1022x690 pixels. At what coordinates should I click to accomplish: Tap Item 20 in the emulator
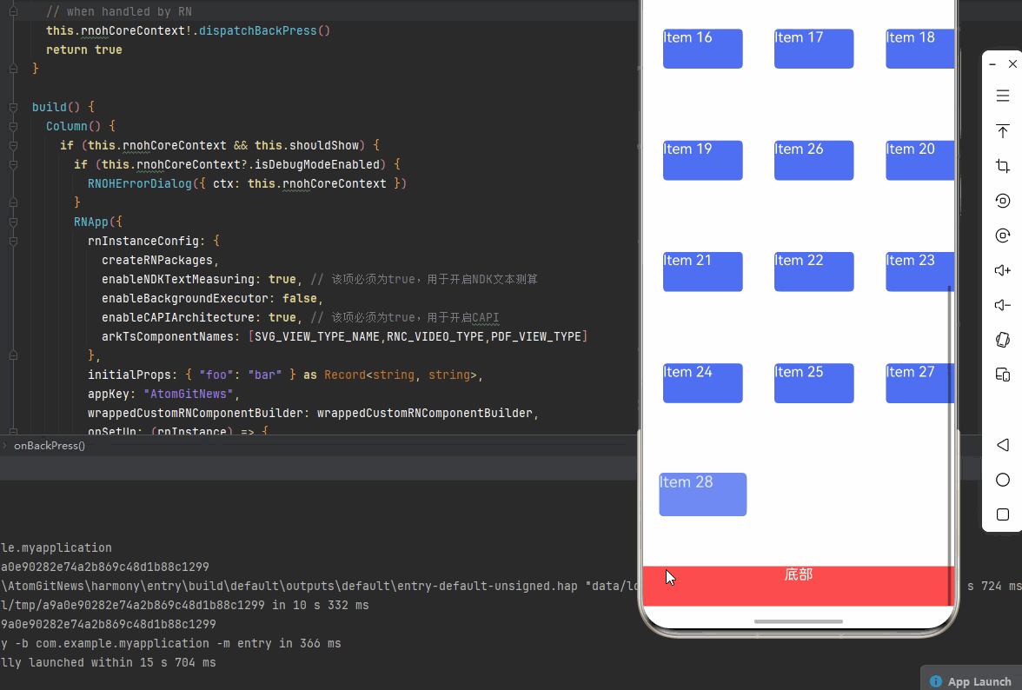point(919,160)
